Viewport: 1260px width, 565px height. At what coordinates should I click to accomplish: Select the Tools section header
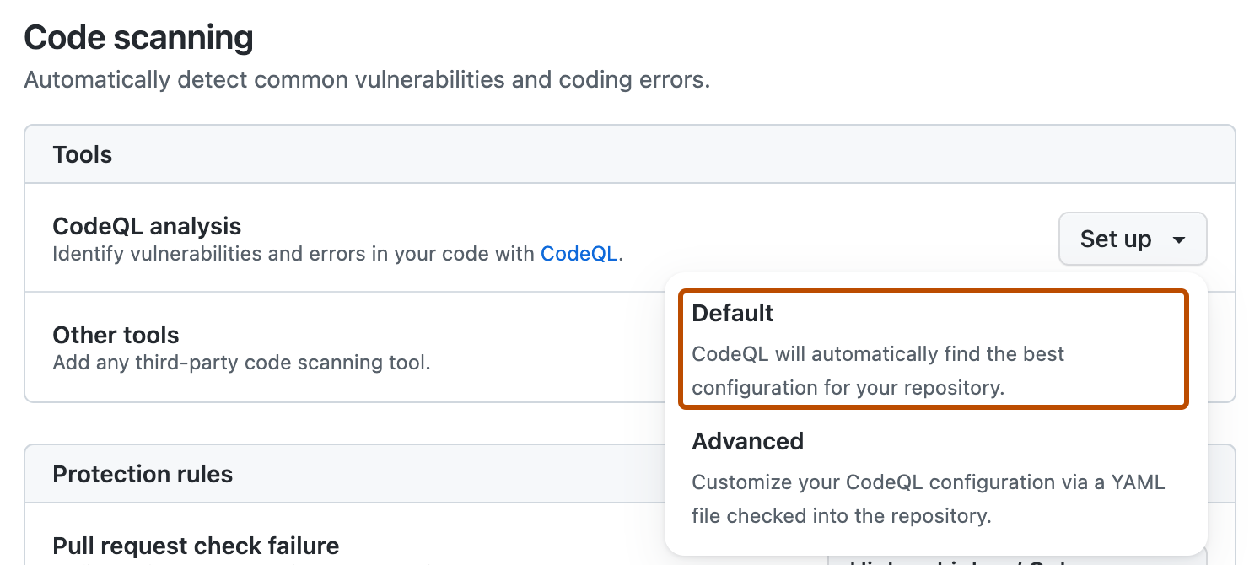(82, 154)
